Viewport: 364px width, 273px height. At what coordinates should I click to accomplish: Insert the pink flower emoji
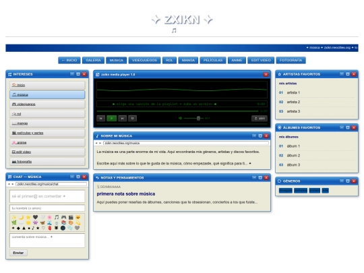[49, 217]
